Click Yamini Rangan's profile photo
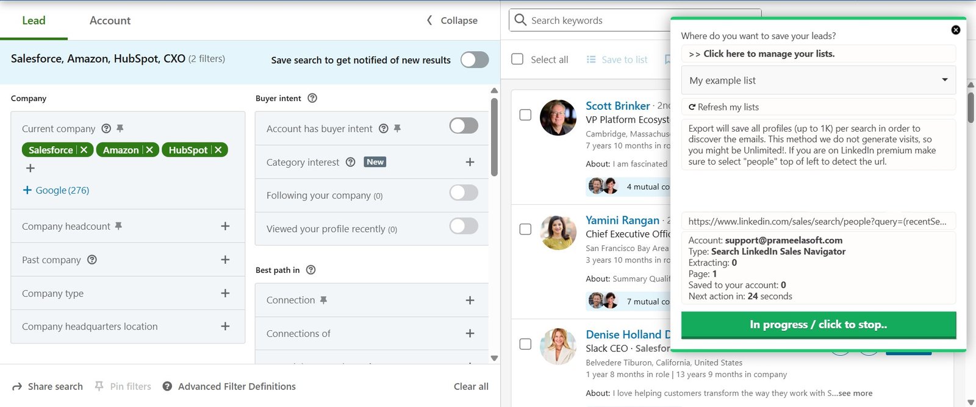The width and height of the screenshot is (976, 407). 558,232
